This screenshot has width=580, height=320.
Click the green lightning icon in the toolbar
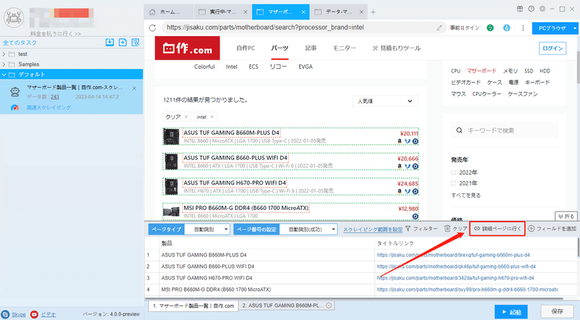(x=490, y=28)
